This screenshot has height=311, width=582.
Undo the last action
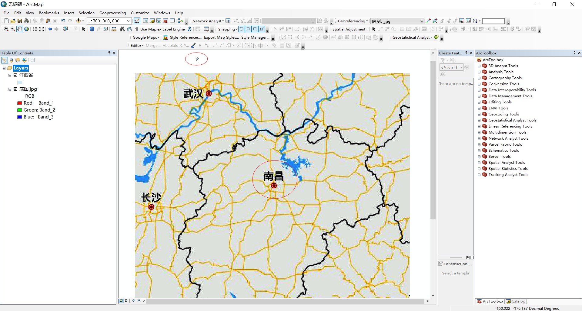tap(63, 21)
